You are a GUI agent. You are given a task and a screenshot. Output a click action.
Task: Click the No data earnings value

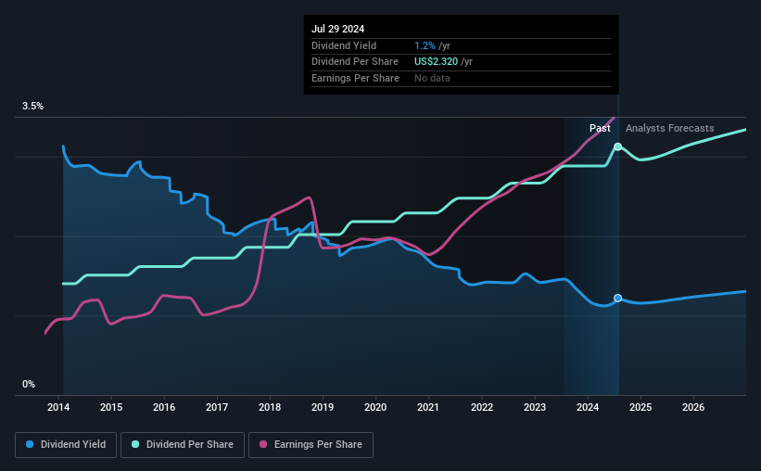(x=432, y=78)
